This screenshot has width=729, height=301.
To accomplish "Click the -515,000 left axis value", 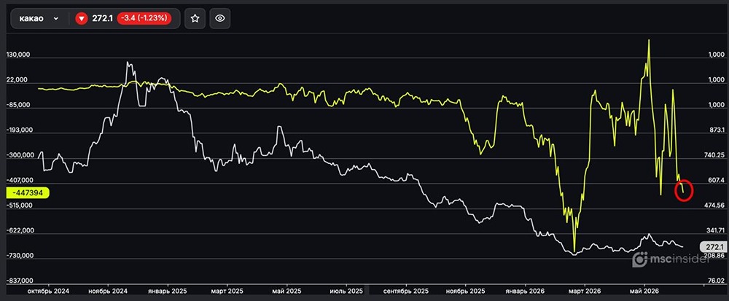I will (x=18, y=206).
